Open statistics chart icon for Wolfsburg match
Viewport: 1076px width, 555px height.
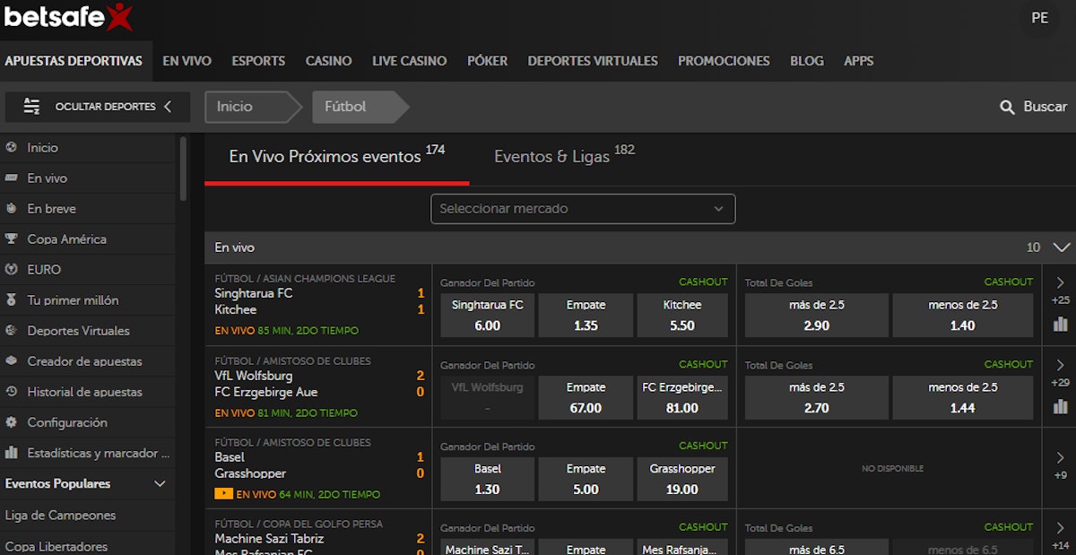tap(1061, 407)
